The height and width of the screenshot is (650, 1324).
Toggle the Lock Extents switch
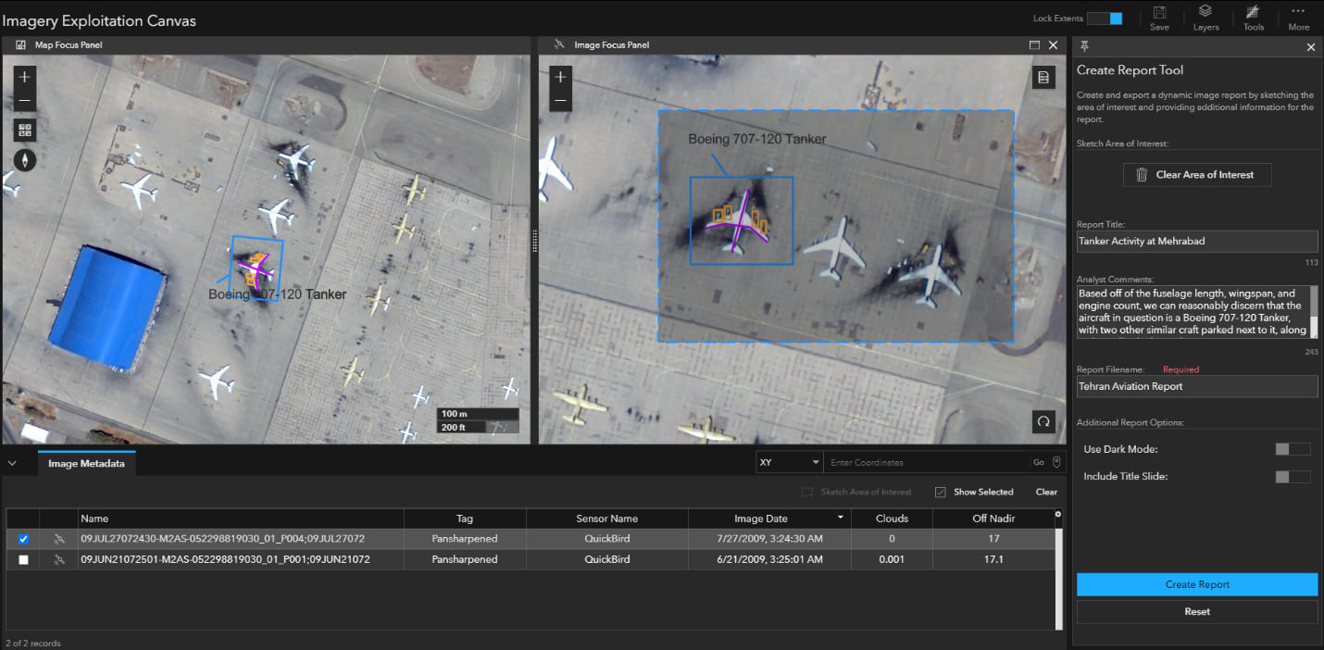[1105, 19]
